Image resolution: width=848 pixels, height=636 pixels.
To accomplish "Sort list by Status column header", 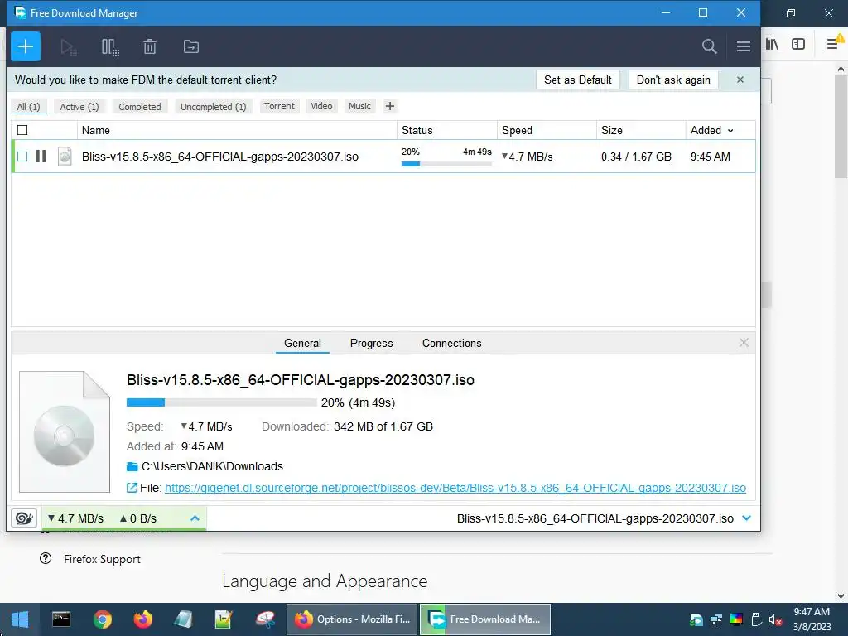I will coord(446,130).
